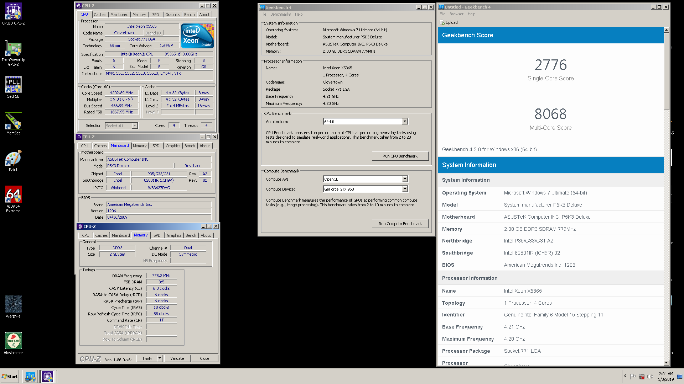Image resolution: width=684 pixels, height=384 pixels.
Task: Show hidden tray icons arrow
Action: pos(625,376)
